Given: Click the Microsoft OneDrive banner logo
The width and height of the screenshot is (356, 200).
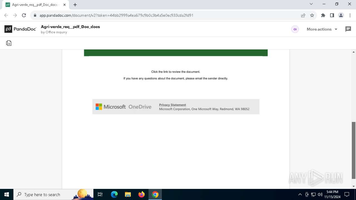Looking at the screenshot, I should [123, 107].
